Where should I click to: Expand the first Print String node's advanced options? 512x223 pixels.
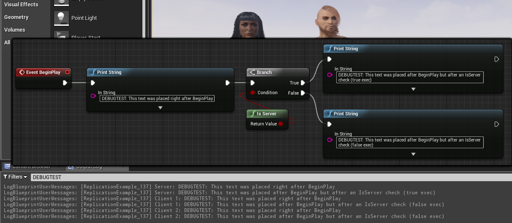click(x=160, y=108)
